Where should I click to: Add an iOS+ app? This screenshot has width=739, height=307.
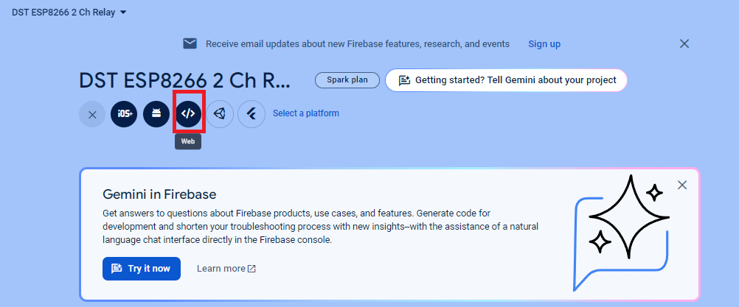coord(125,114)
